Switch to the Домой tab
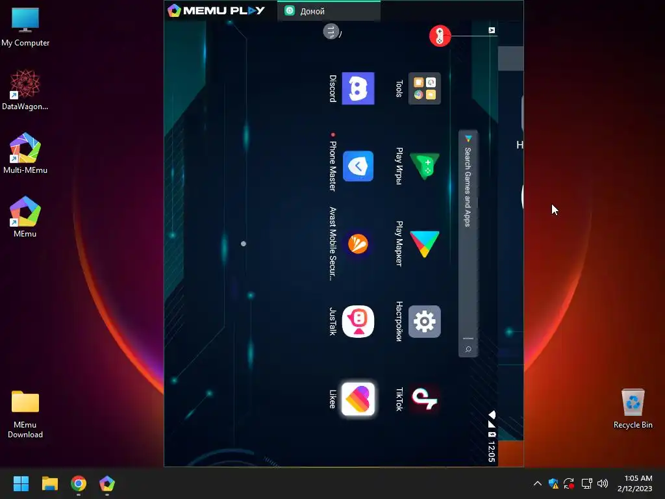This screenshot has width=665, height=499. click(329, 11)
